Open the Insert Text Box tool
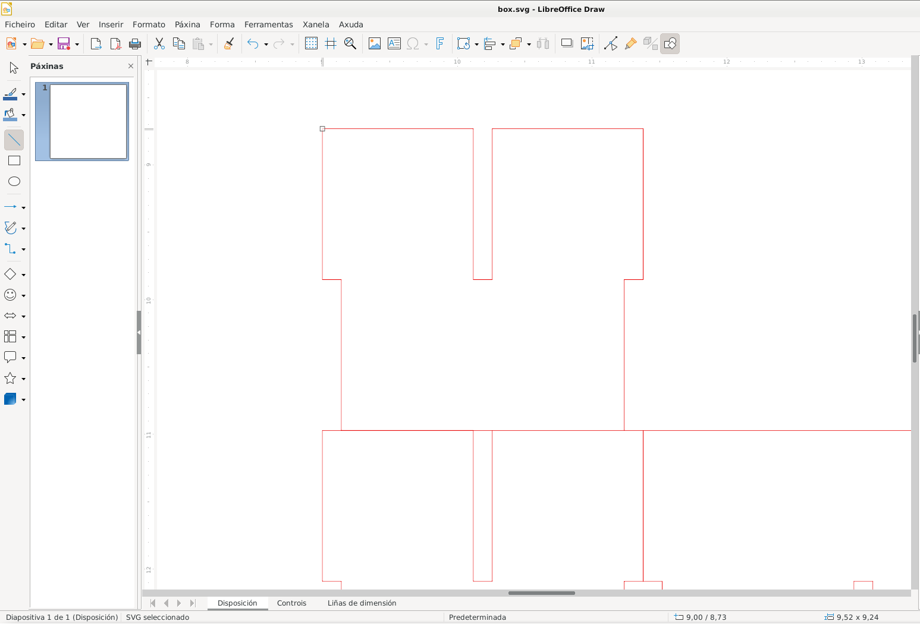 [394, 43]
